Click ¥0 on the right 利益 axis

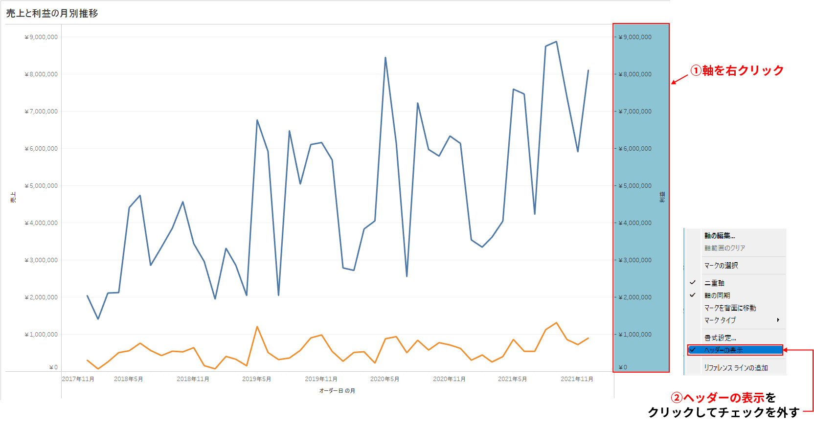623,367
